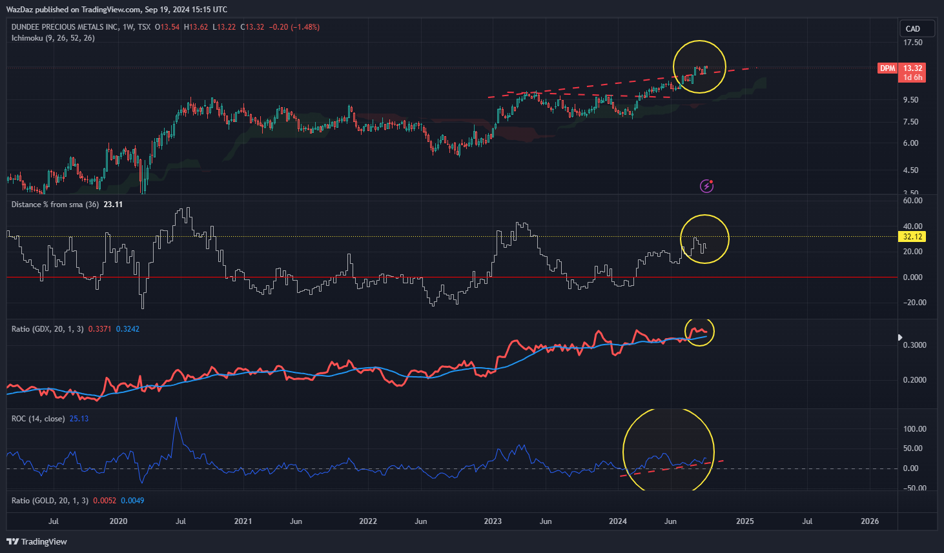Click the red 0.3371 ratio value
The width and height of the screenshot is (944, 553).
click(x=100, y=329)
